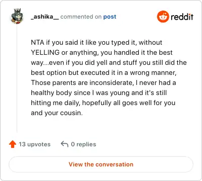Viewport: 202px width, 181px height.
Task: Open the Reddit Snoo logo icon
Action: 163,17
